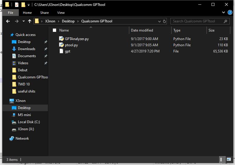Click the pin icon beside Videos
235x165 pixels.
(x=46, y=63)
